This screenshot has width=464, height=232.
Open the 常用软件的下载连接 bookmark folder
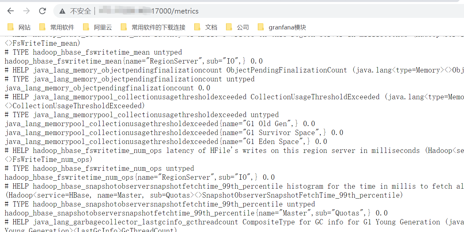(153, 27)
